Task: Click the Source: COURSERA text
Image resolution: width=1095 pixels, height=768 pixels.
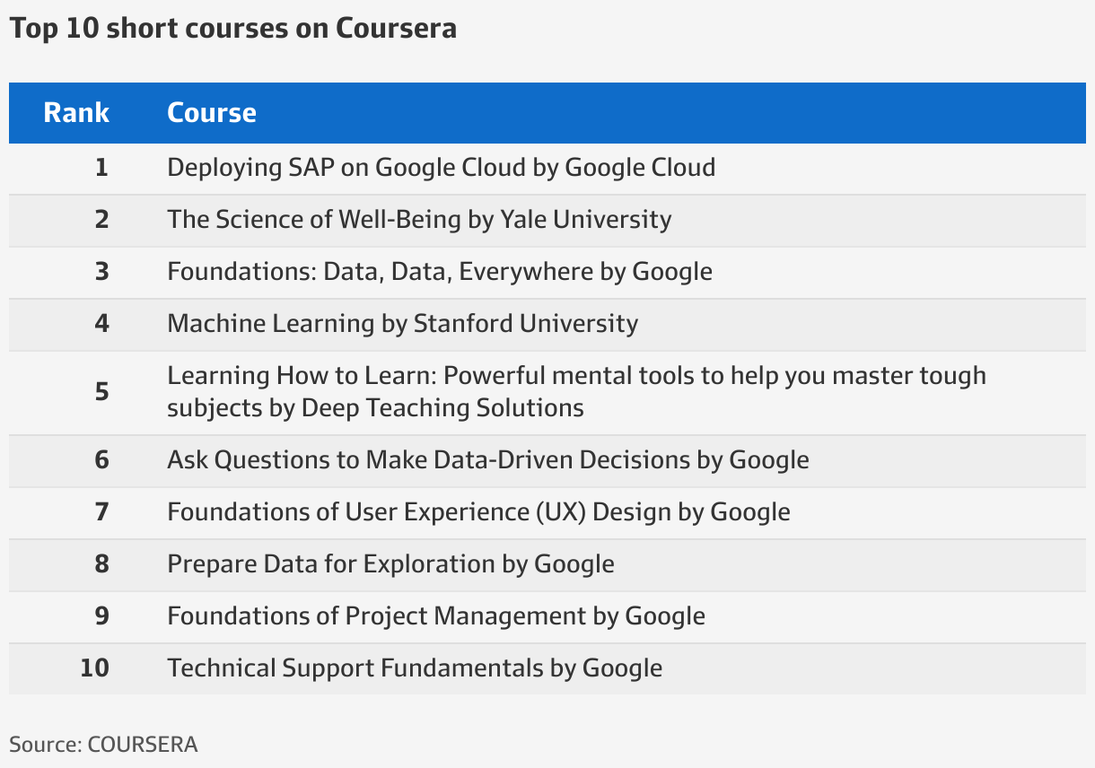Action: [103, 745]
